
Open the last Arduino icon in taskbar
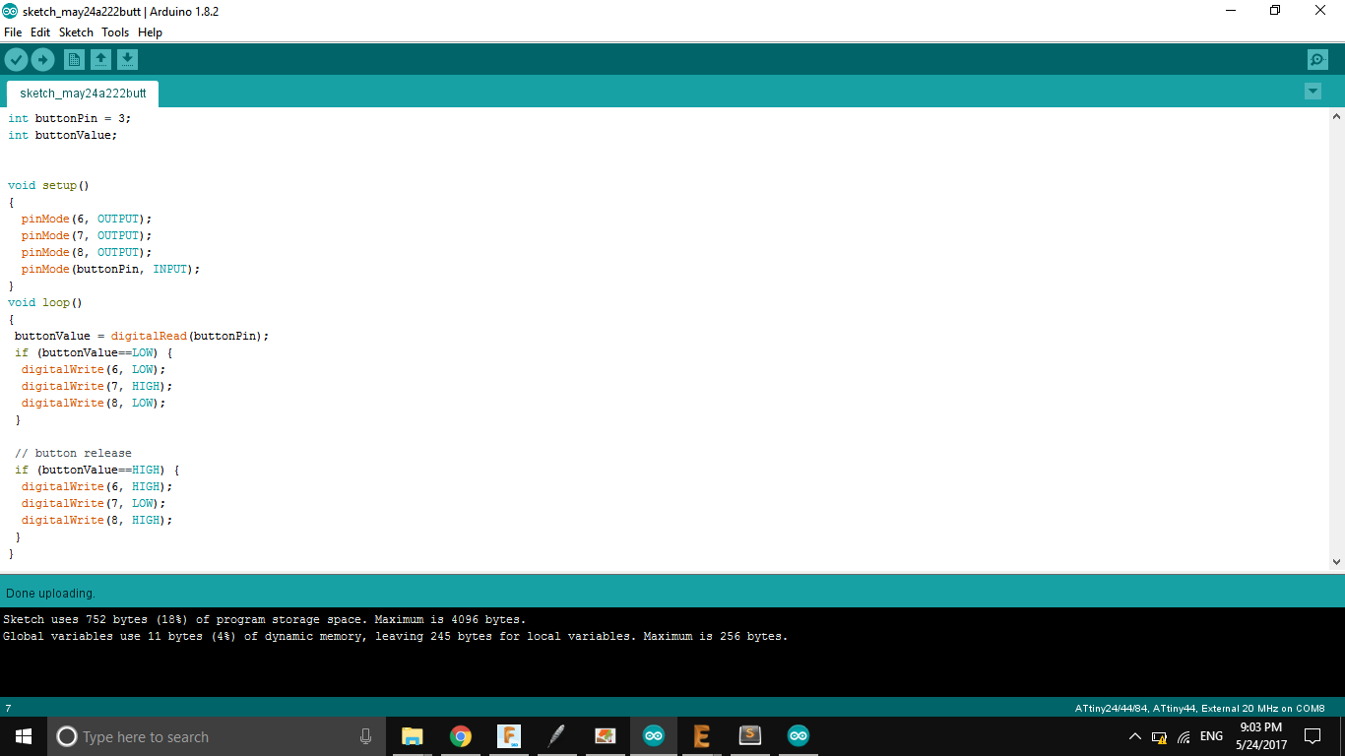798,736
